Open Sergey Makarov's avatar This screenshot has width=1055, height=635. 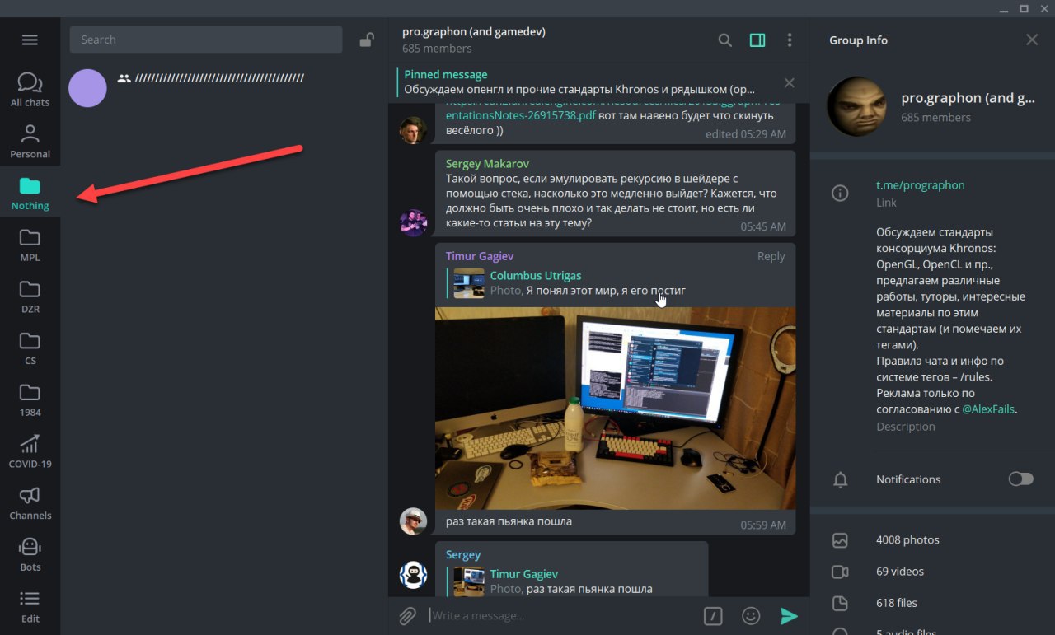point(413,222)
